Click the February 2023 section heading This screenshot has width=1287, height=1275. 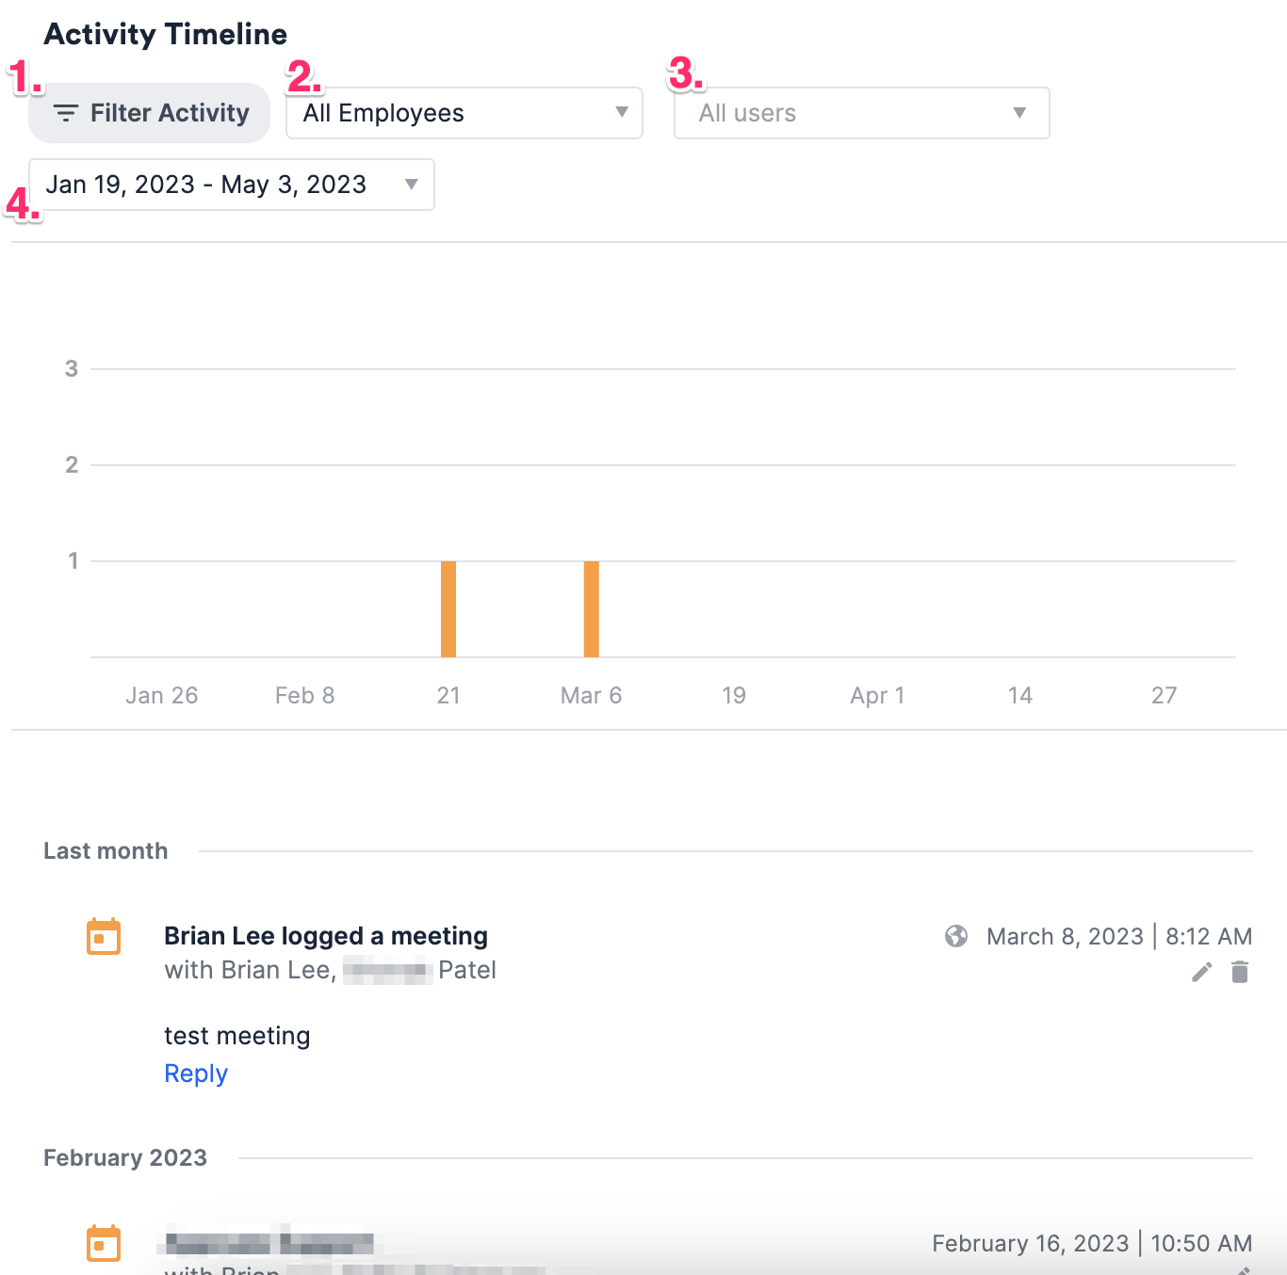124,1157
